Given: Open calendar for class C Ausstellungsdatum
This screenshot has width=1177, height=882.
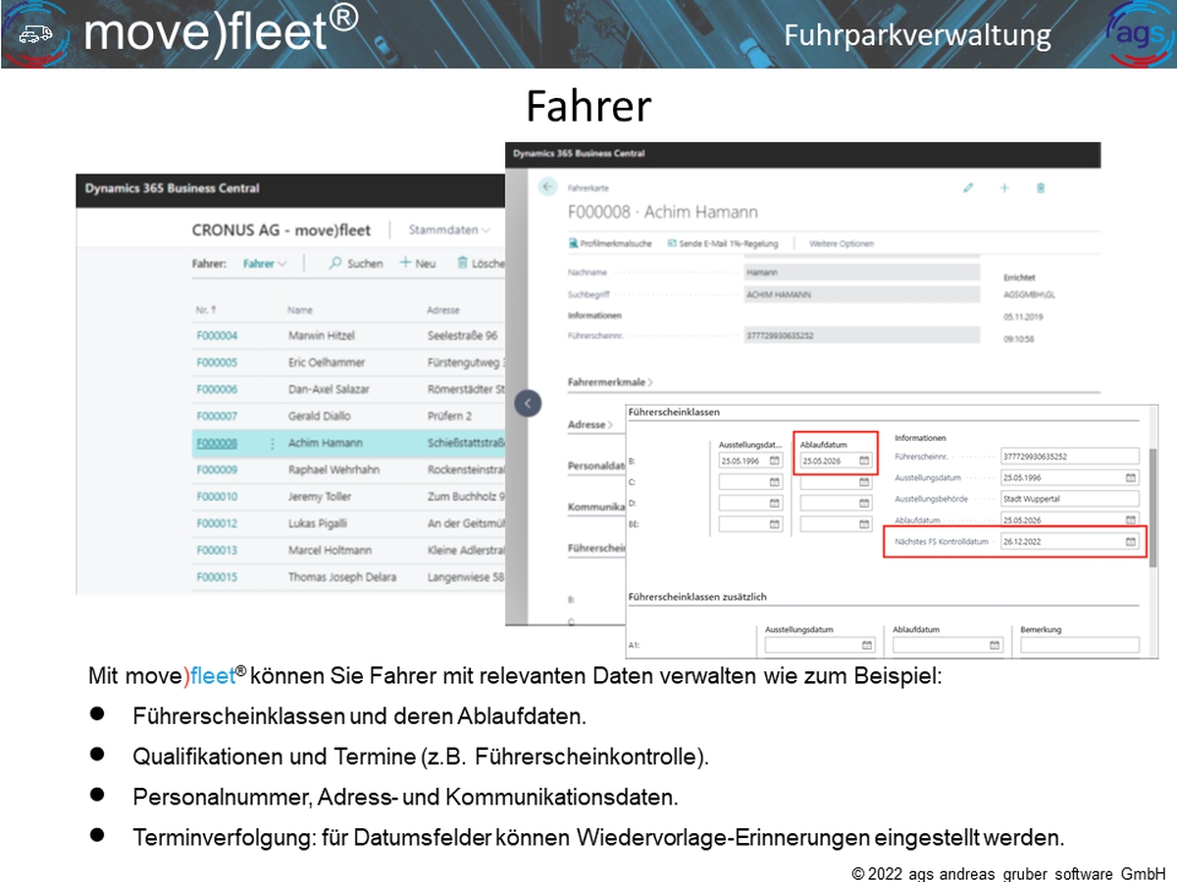Looking at the screenshot, I should coord(774,481).
